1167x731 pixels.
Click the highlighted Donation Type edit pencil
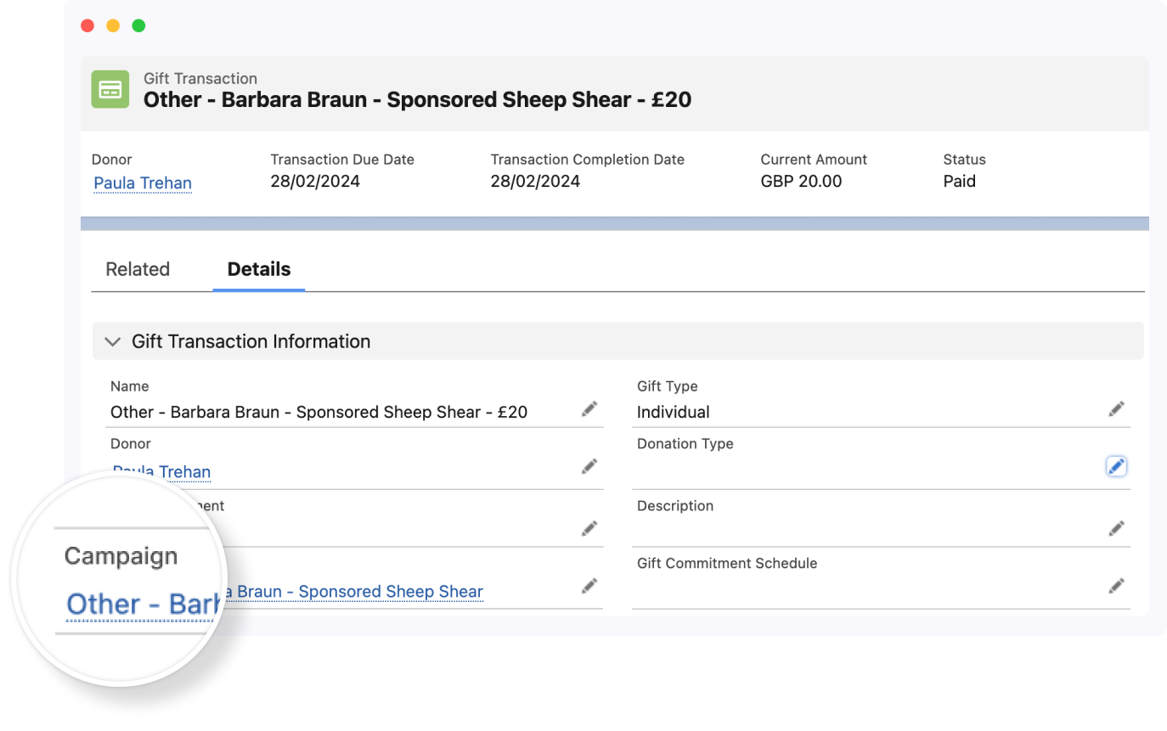click(x=1116, y=466)
